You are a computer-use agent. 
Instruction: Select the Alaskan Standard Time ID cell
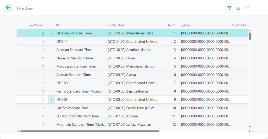point(74,75)
